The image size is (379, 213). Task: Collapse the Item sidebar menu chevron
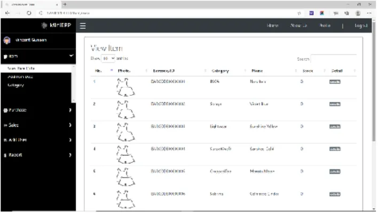(x=71, y=56)
